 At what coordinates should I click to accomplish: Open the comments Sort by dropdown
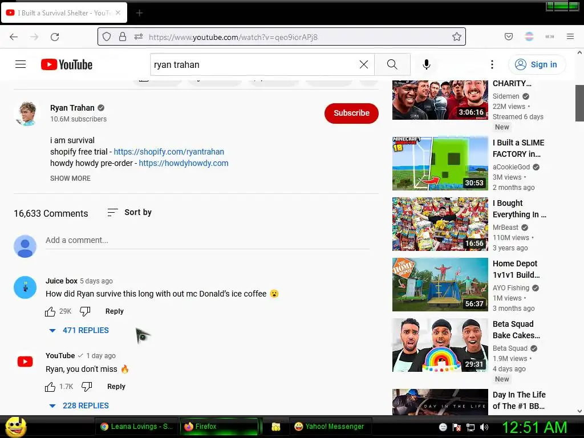(x=129, y=212)
